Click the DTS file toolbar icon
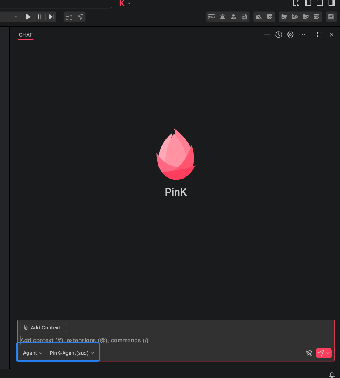The width and height of the screenshot is (340, 378). click(244, 16)
